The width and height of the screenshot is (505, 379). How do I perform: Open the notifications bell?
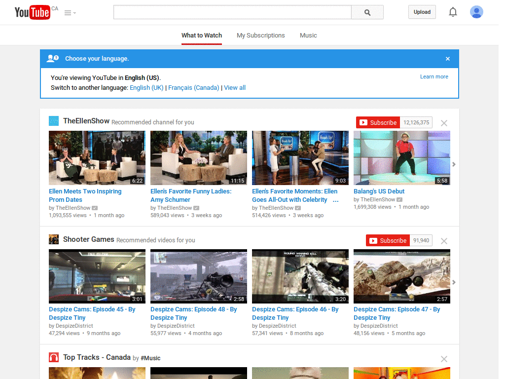pyautogui.click(x=453, y=12)
